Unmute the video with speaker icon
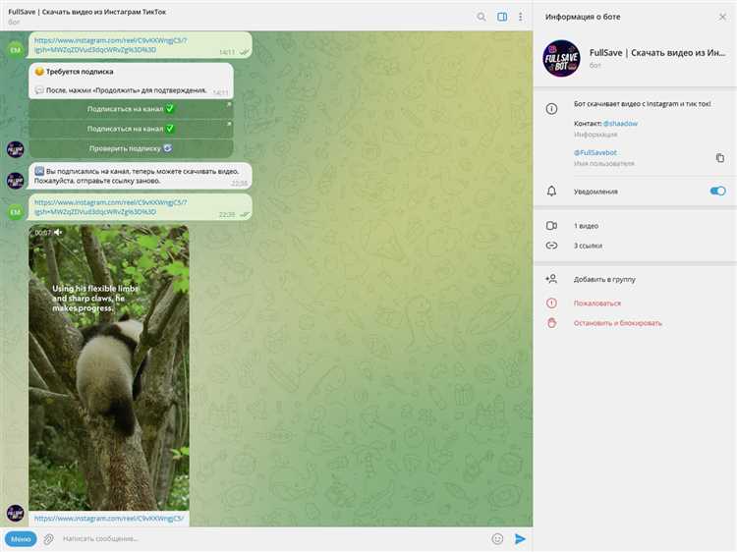This screenshot has height=552, width=737. [58, 233]
